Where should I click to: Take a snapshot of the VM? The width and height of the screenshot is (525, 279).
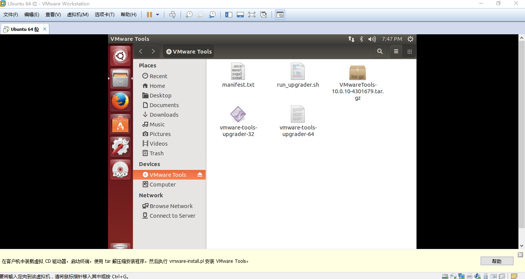tap(189, 15)
